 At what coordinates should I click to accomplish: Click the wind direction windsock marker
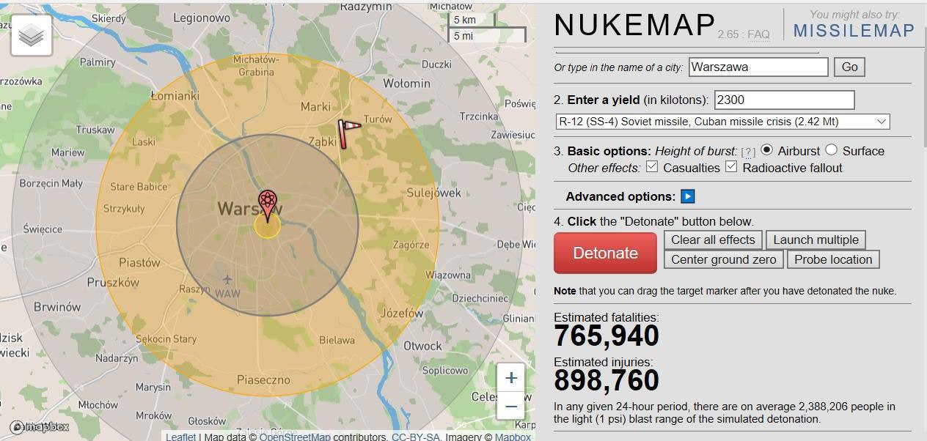click(x=348, y=133)
